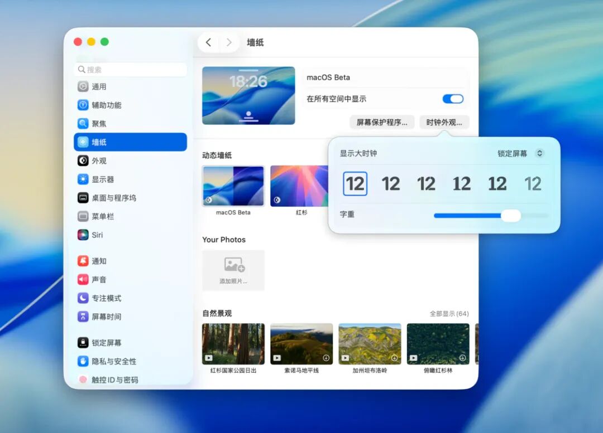Image resolution: width=603 pixels, height=433 pixels.
Task: Toggle the 在所有空间中显示 switch
Action: click(x=453, y=99)
